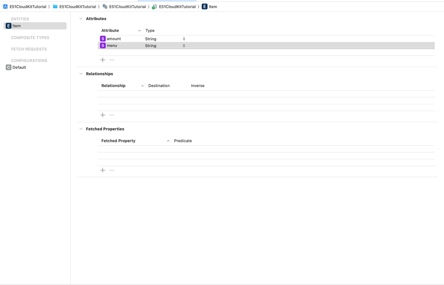The image size is (444, 285).
Task: Click minus button under Fetched Properties table
Action: 112,170
